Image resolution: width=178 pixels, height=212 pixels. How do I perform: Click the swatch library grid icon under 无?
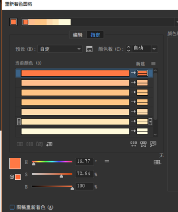coord(157,162)
